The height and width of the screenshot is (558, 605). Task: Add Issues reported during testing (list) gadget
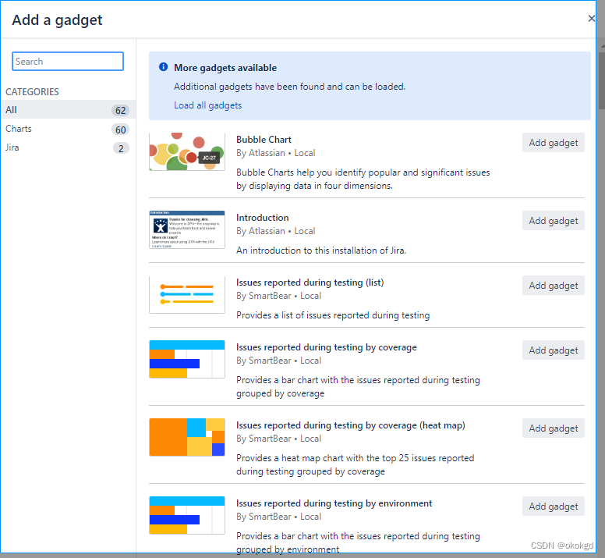click(x=554, y=286)
